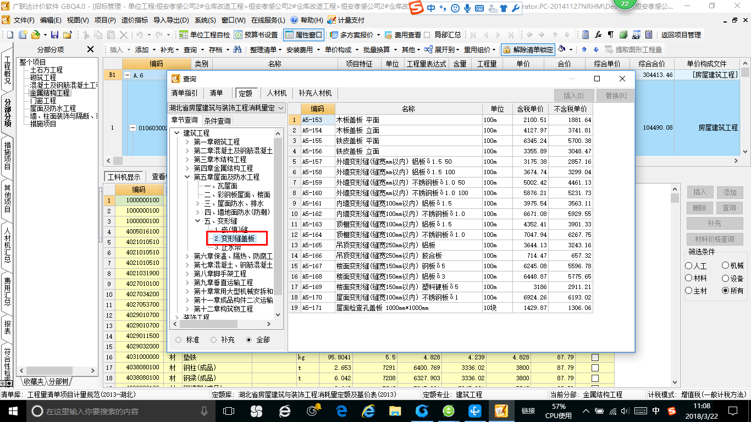The height and width of the screenshot is (422, 751).
Task: Click the blue move-down arrow icon
Action: (x=595, y=49)
